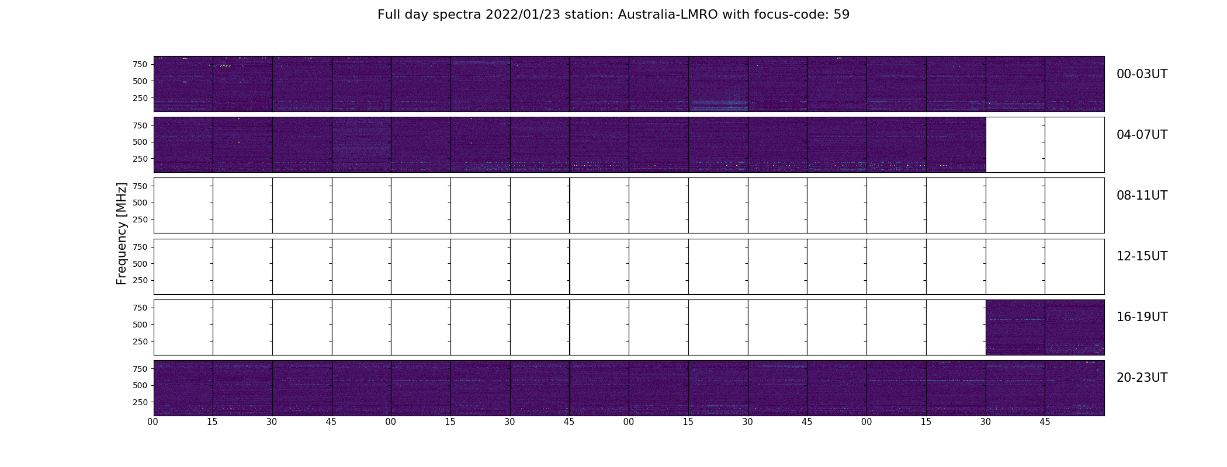The width and height of the screenshot is (1227, 467).
Task: Click the 250 tick on the bottom row
Action: click(x=140, y=402)
